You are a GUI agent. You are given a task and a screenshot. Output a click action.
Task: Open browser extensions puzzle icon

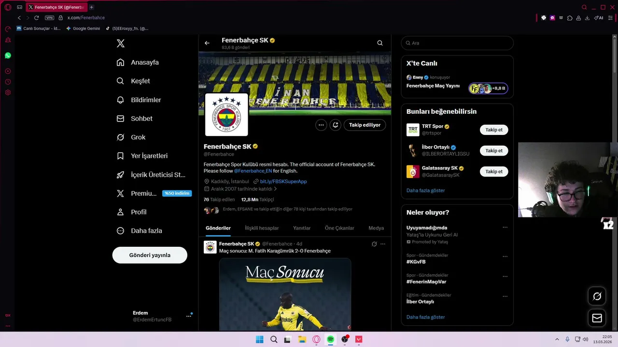(x=570, y=18)
